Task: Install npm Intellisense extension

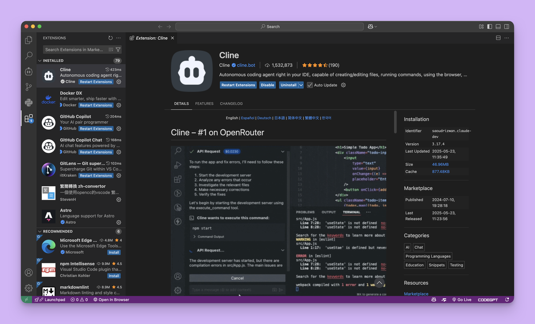Action: coord(114,276)
